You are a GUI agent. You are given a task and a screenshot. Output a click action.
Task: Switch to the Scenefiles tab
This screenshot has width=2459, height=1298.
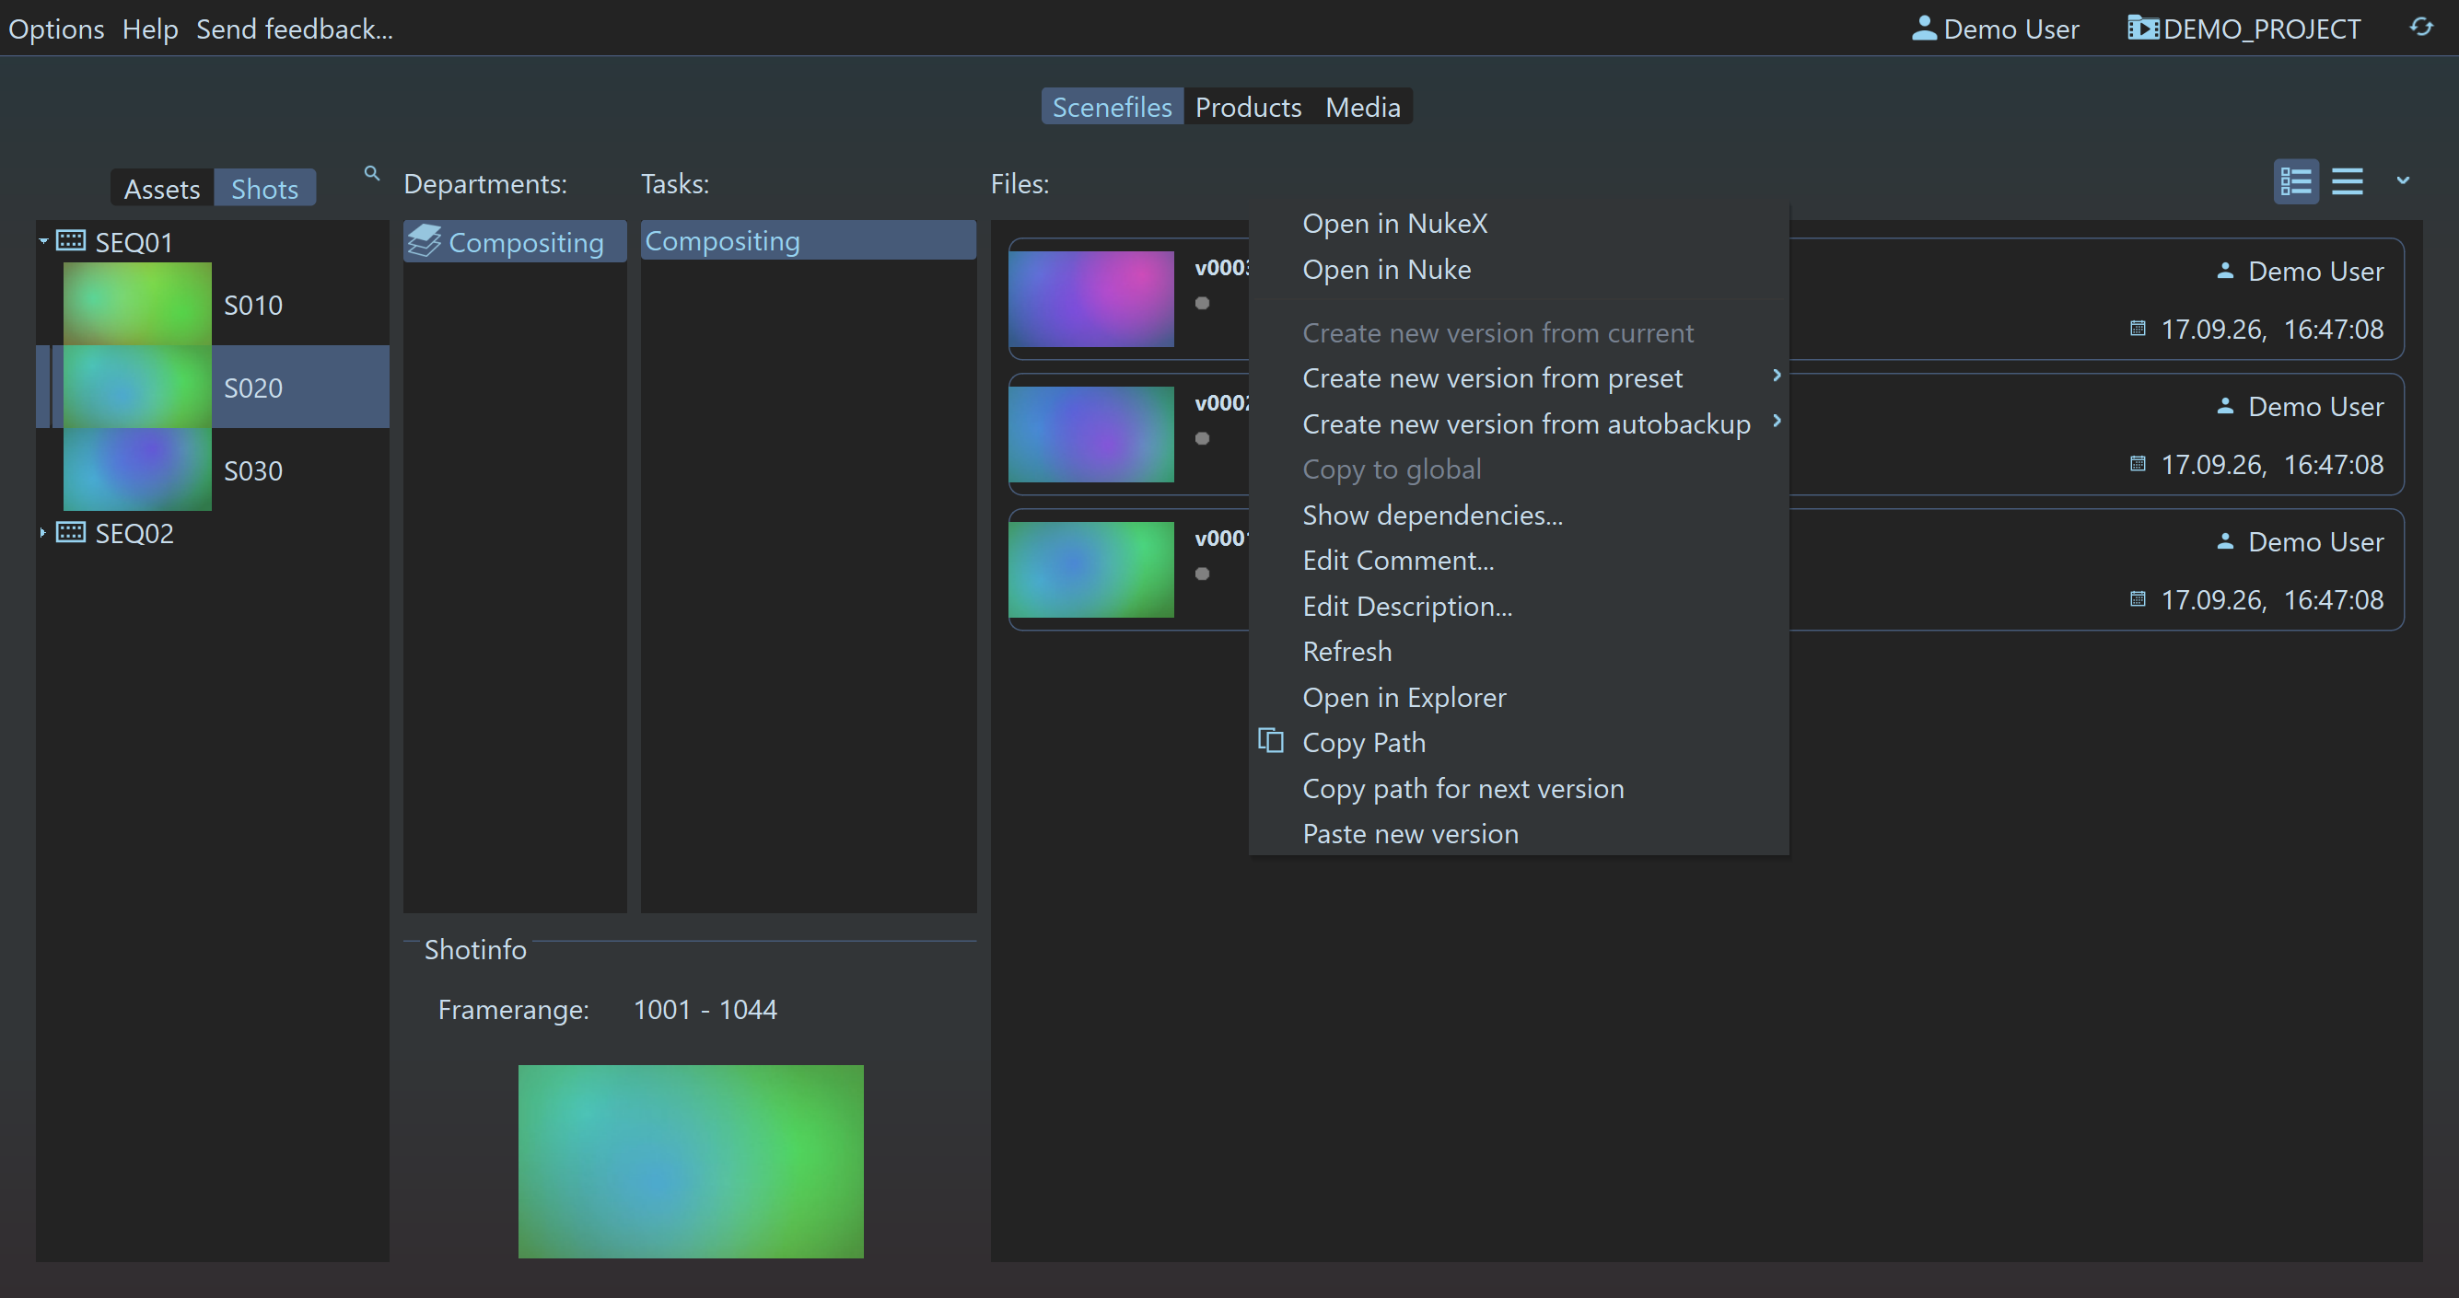(x=1113, y=107)
